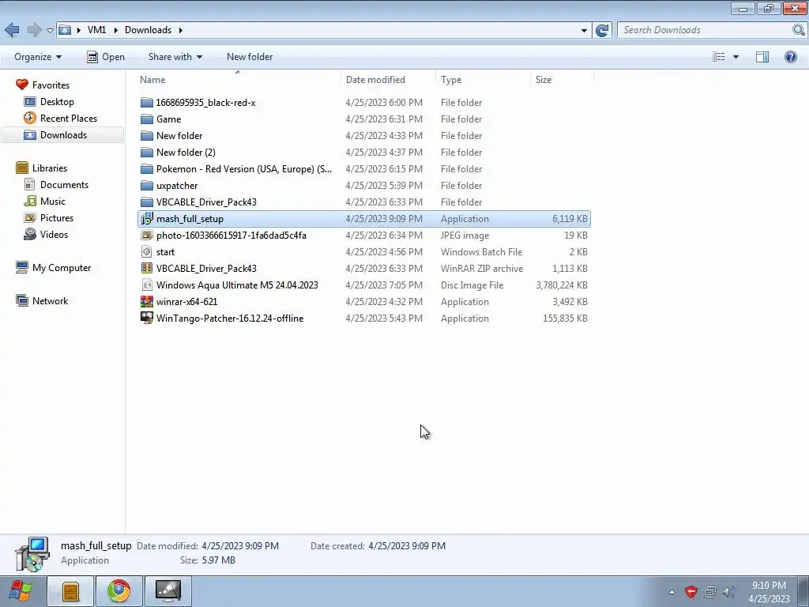
Task: Click the search magnifier icon
Action: (x=799, y=30)
